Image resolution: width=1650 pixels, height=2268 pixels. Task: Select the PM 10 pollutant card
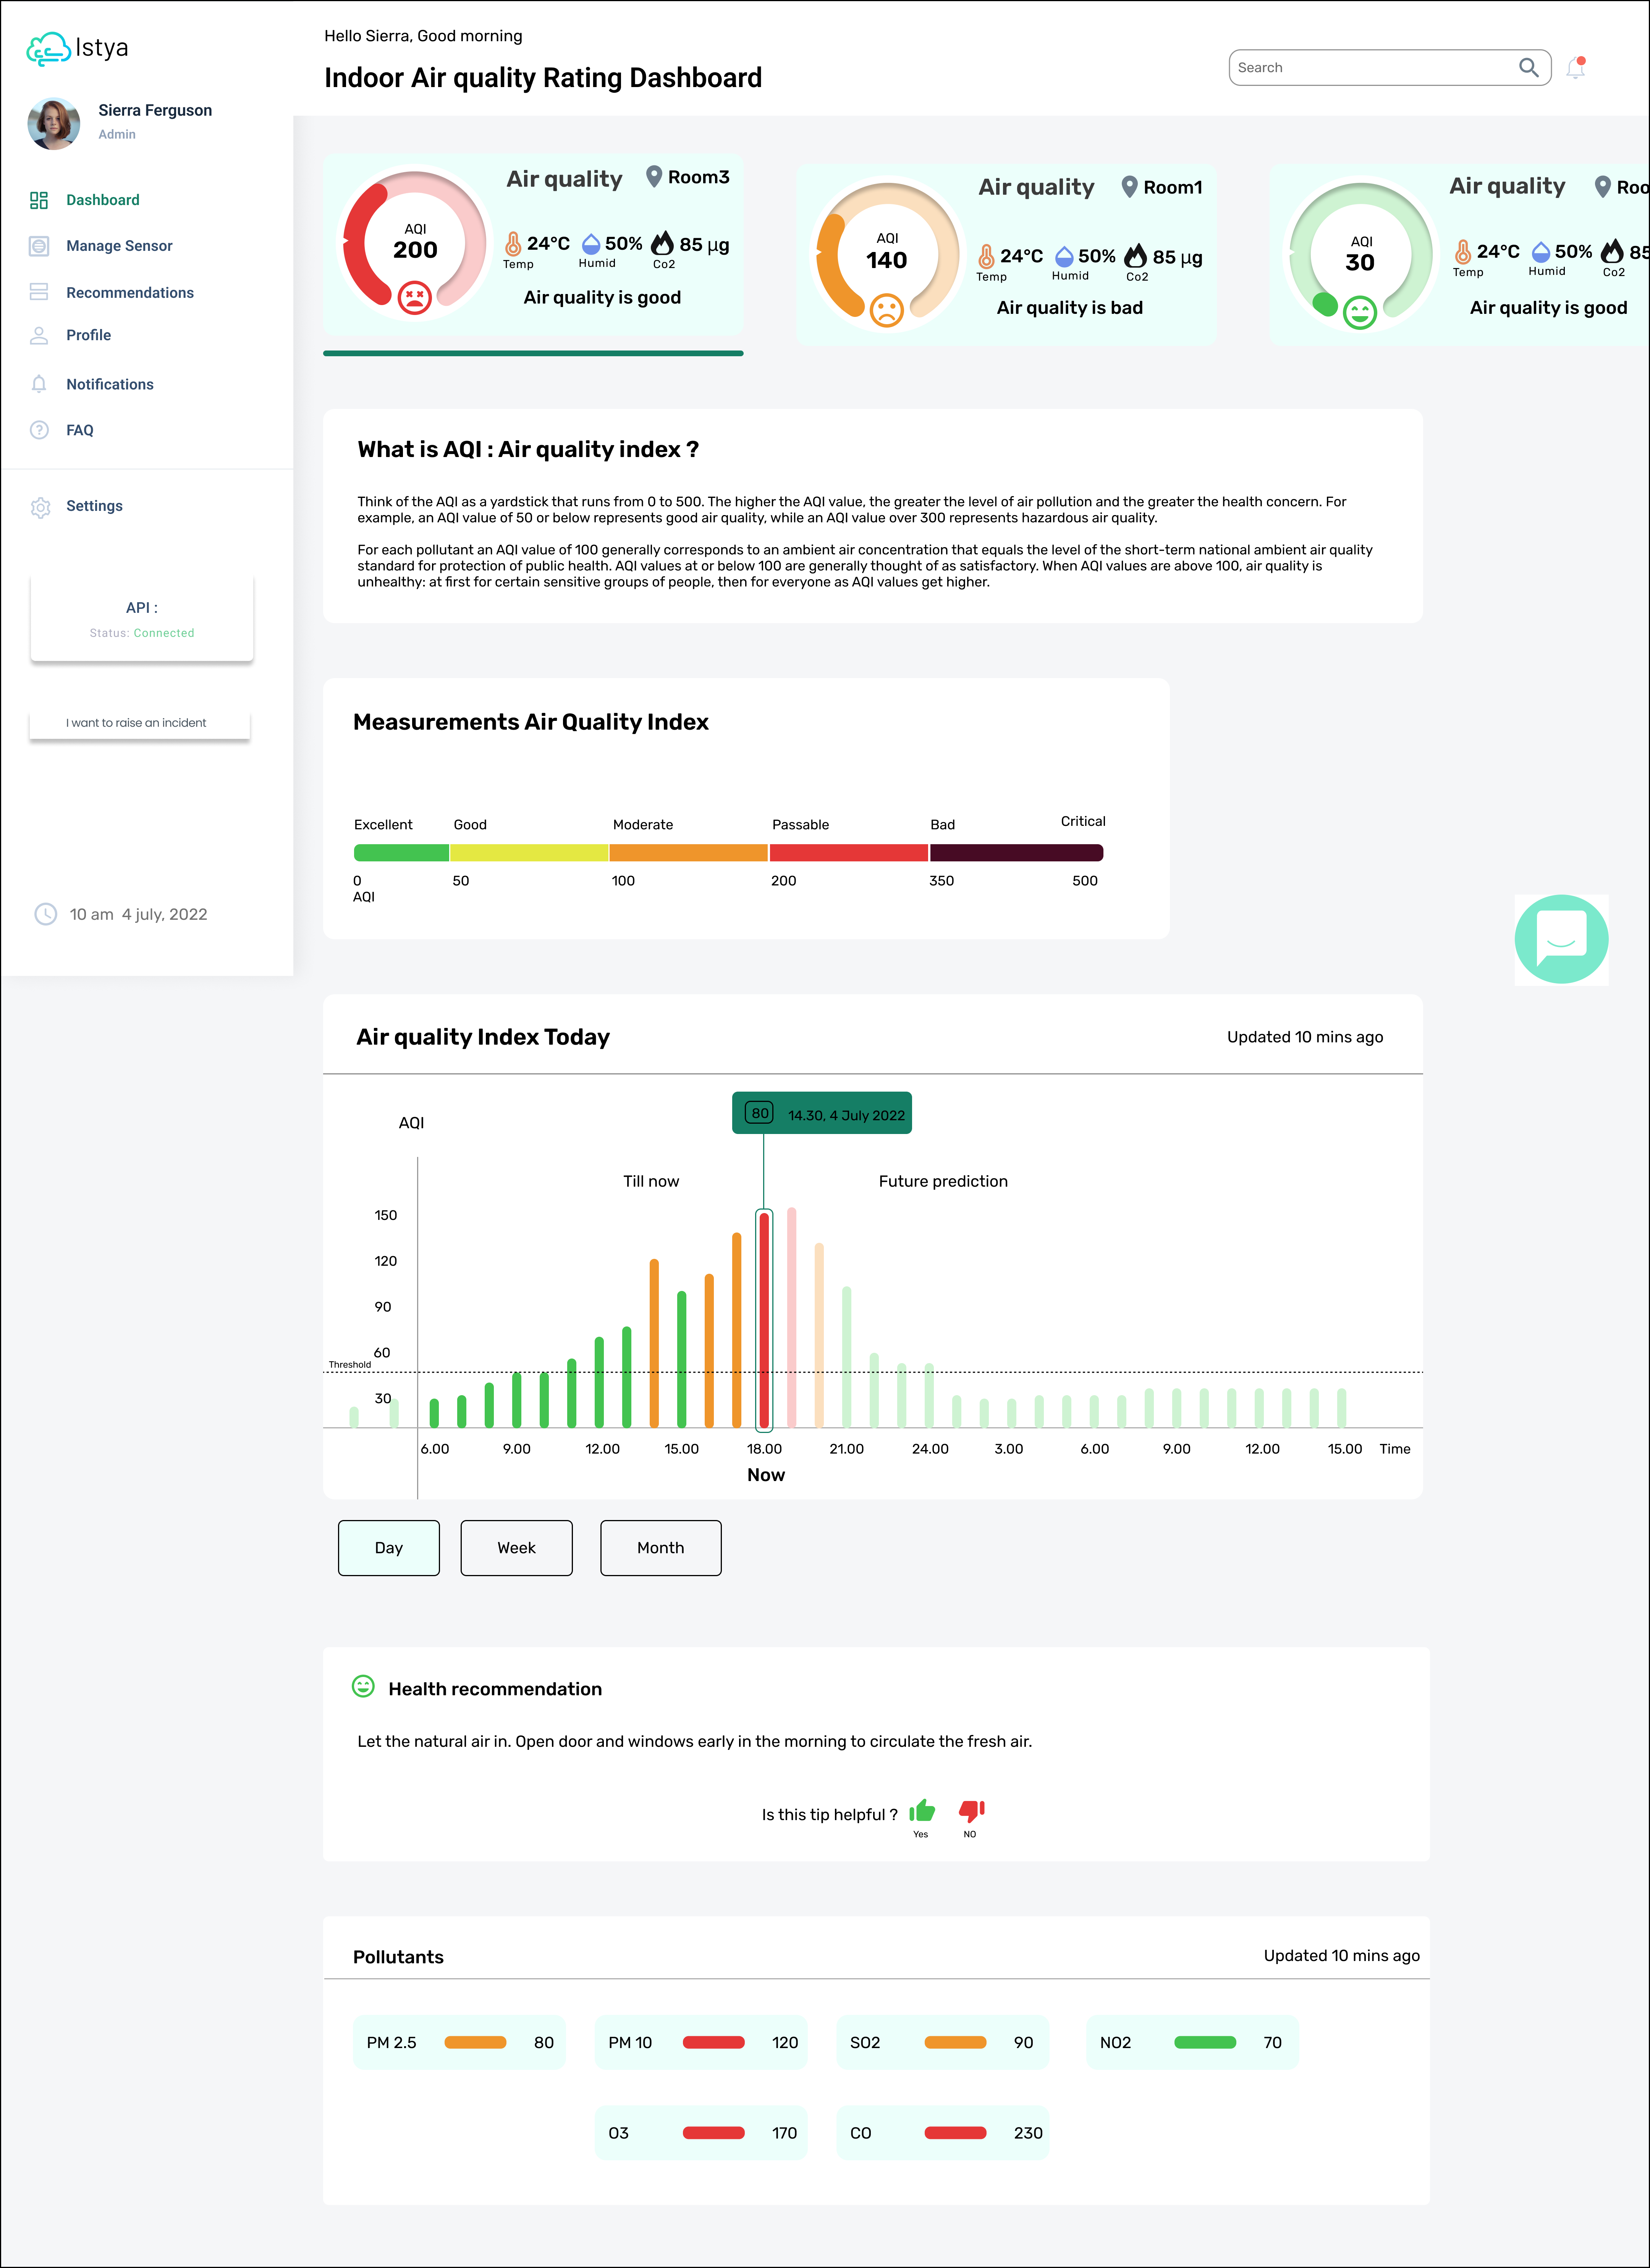(x=701, y=2042)
